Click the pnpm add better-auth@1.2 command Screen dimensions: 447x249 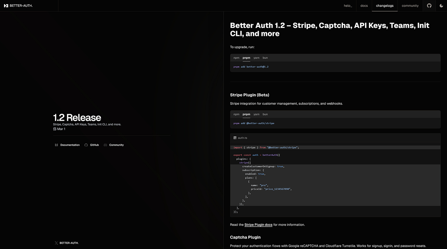[x=251, y=67]
